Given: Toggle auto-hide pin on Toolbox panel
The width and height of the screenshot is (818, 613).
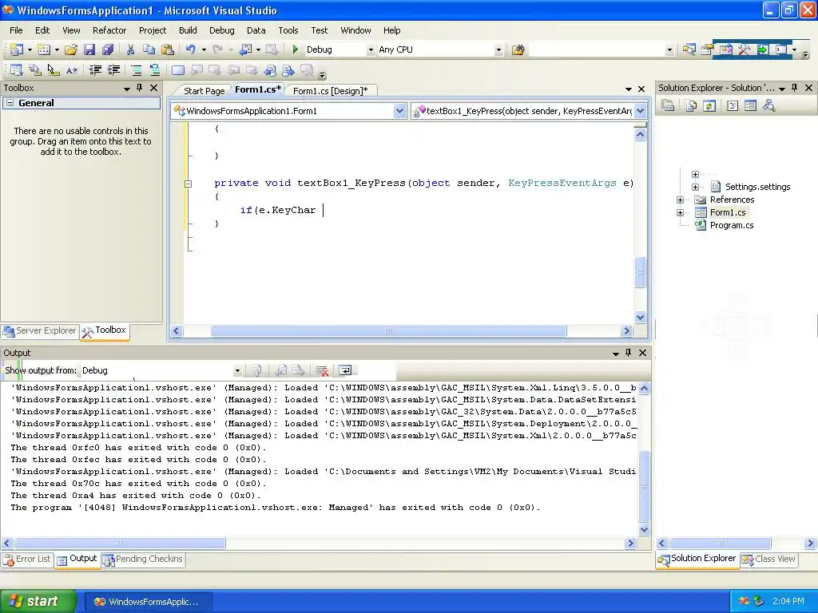Looking at the screenshot, I should (139, 88).
